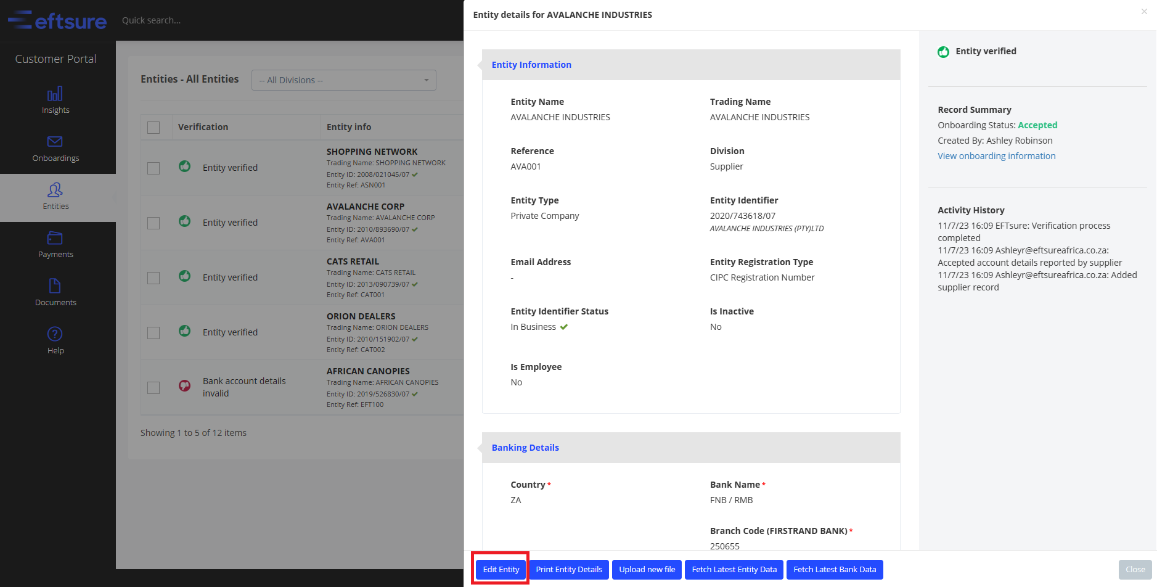Click branch code value 250655
The height and width of the screenshot is (587, 1157).
point(725,546)
